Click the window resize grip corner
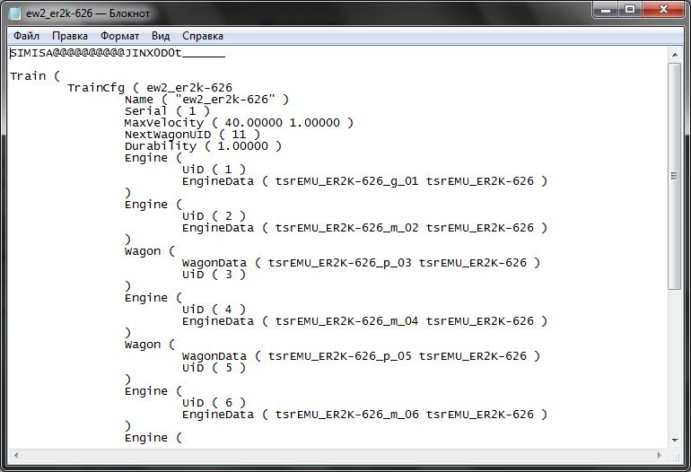The image size is (691, 472). [676, 457]
